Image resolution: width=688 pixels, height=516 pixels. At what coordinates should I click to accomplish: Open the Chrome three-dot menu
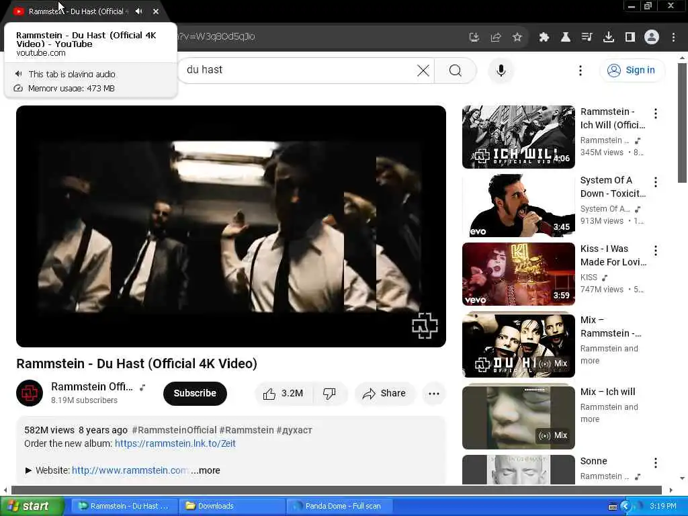click(x=673, y=38)
